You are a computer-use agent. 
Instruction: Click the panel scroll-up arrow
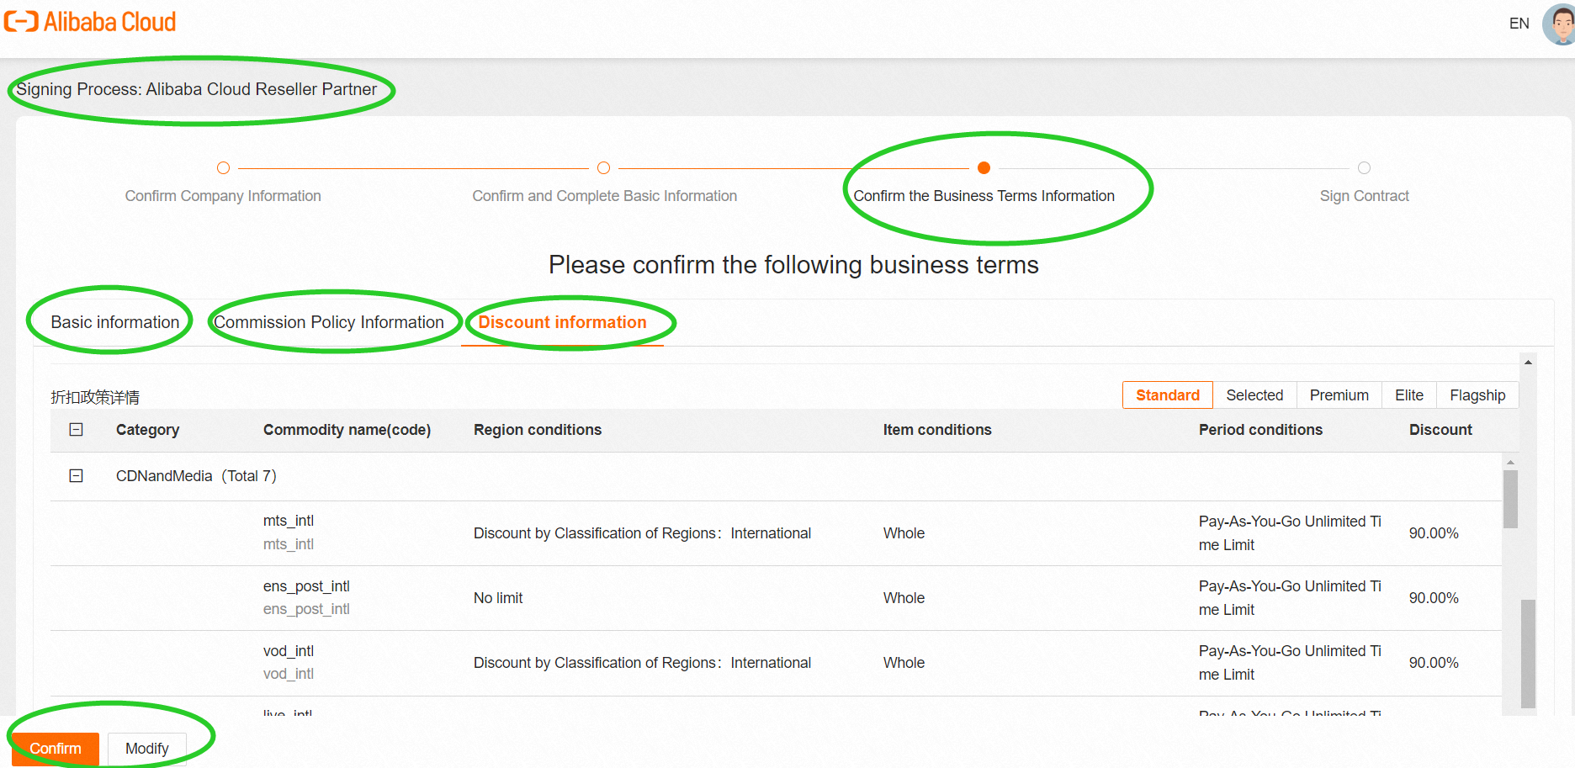(1528, 363)
